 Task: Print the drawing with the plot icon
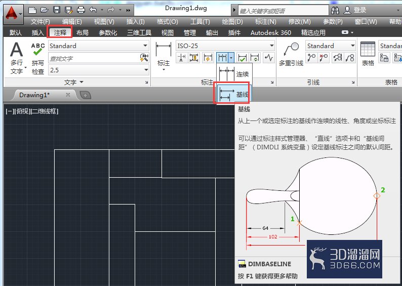coord(81,10)
